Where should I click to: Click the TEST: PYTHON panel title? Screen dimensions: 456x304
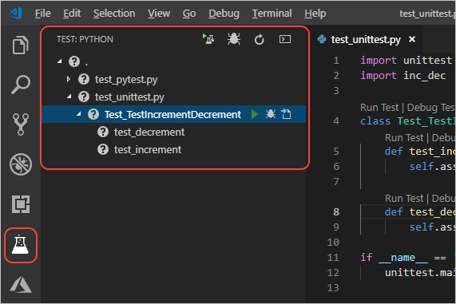tap(85, 39)
